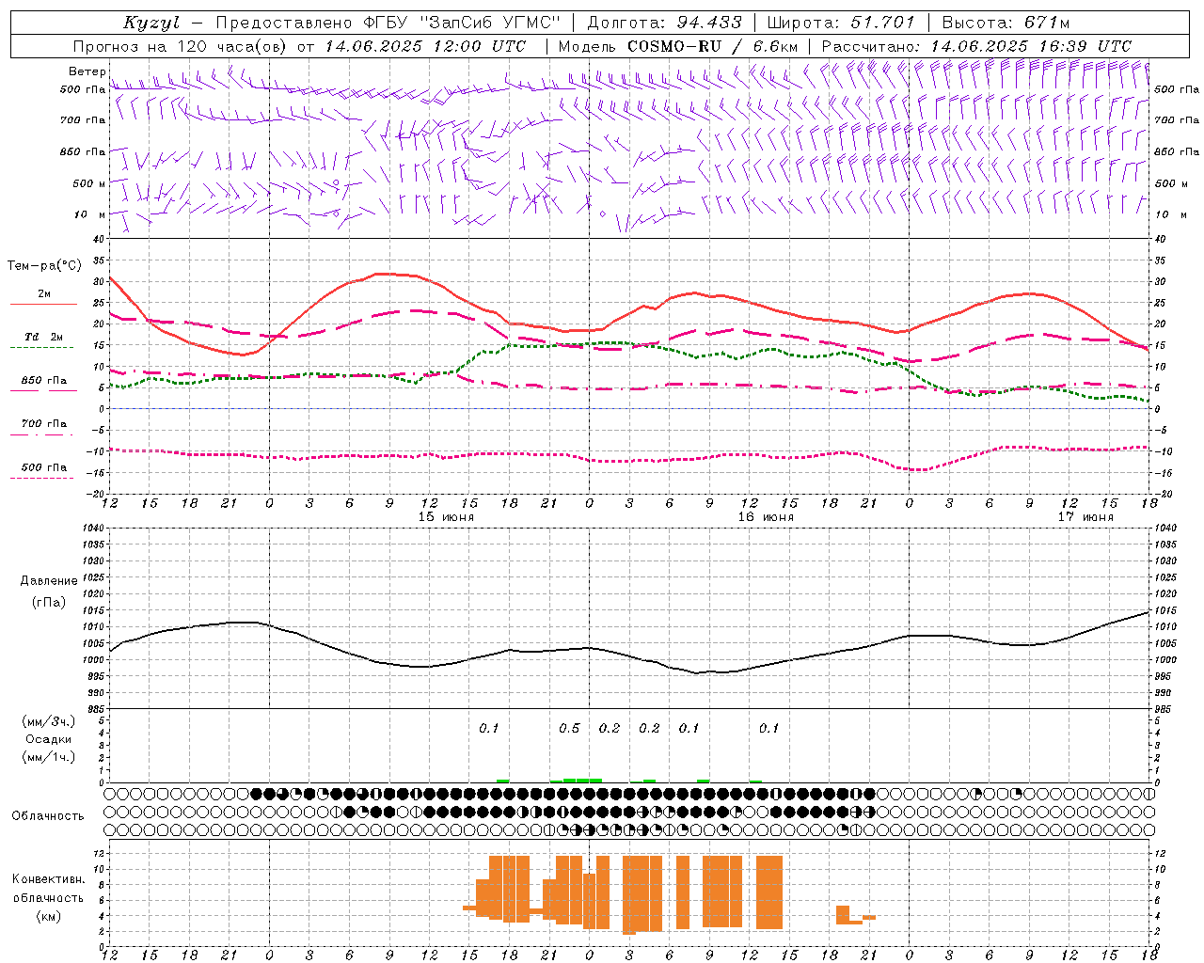Click the "700 гПа" temperature legend entry
This screenshot has width=1204, height=963.
43,424
